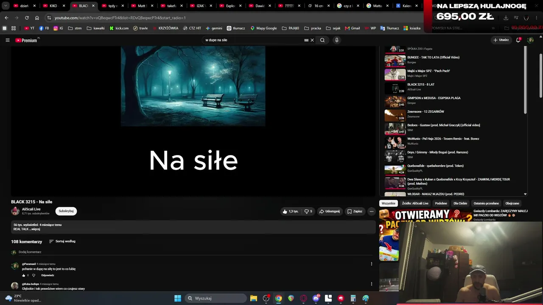Click the Wyszukaj taskbar search box
This screenshot has width=543, height=305.
pyautogui.click(x=216, y=298)
